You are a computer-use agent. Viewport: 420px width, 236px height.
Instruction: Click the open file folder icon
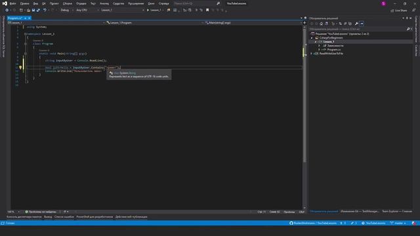point(28,10)
